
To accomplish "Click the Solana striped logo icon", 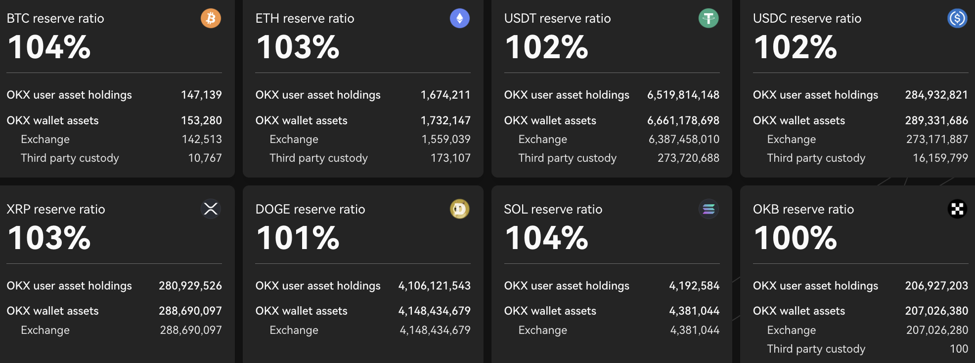I will coord(708,209).
